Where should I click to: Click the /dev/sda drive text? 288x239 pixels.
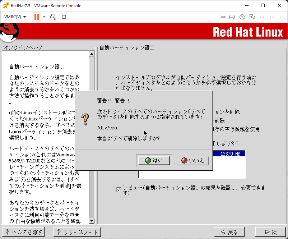point(107,128)
